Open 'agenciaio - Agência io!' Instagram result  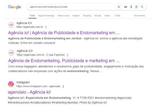pyautogui.click(x=29, y=92)
